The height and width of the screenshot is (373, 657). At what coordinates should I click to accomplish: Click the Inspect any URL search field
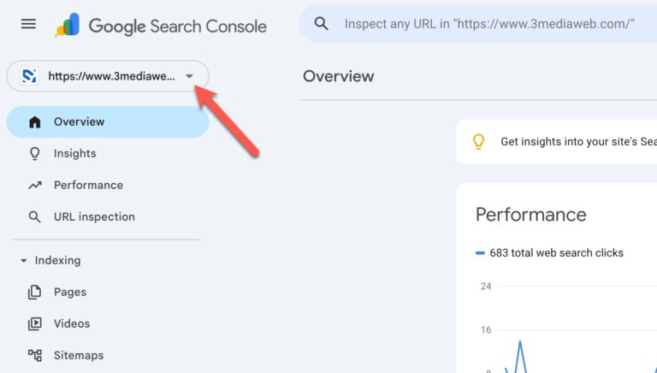pyautogui.click(x=489, y=24)
